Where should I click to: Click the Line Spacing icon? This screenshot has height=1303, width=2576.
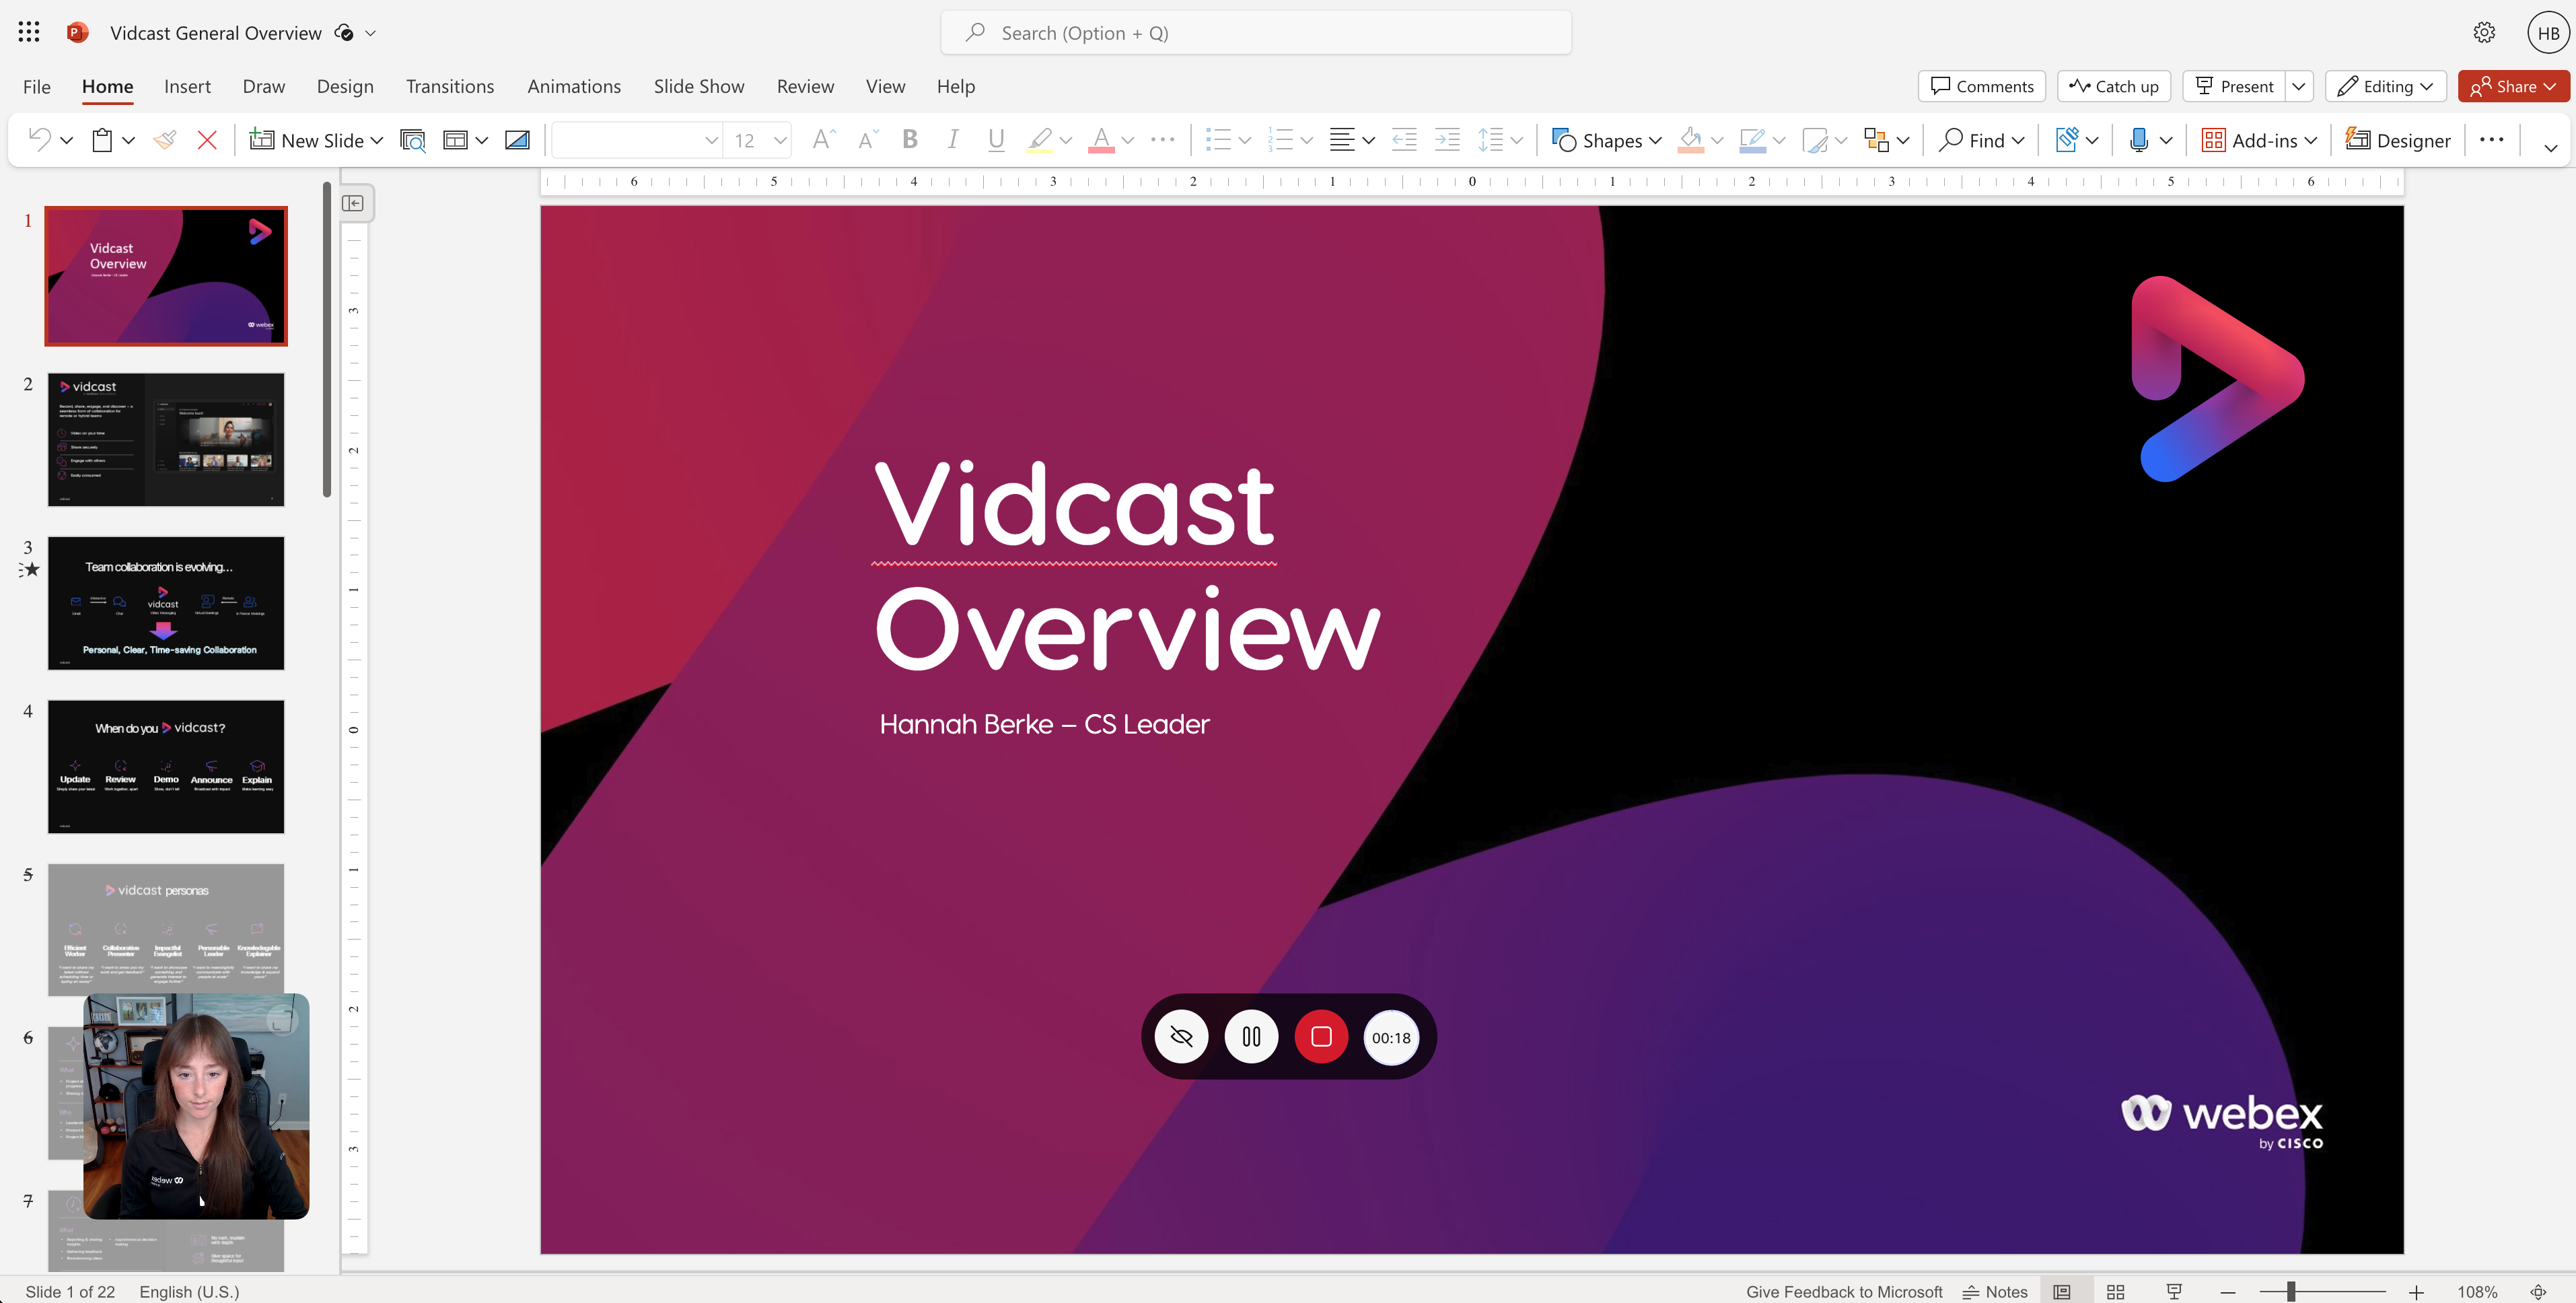(1490, 140)
